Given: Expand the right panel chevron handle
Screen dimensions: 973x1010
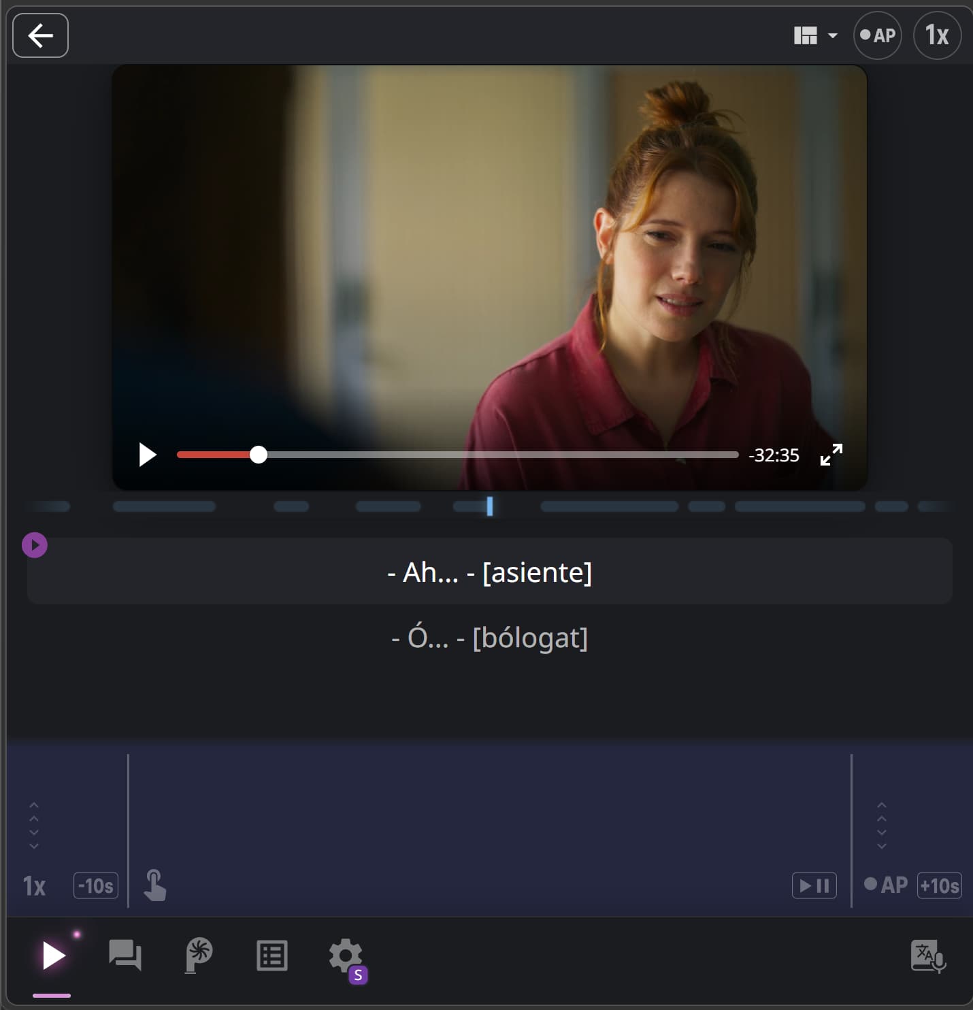Looking at the screenshot, I should pos(881,826).
